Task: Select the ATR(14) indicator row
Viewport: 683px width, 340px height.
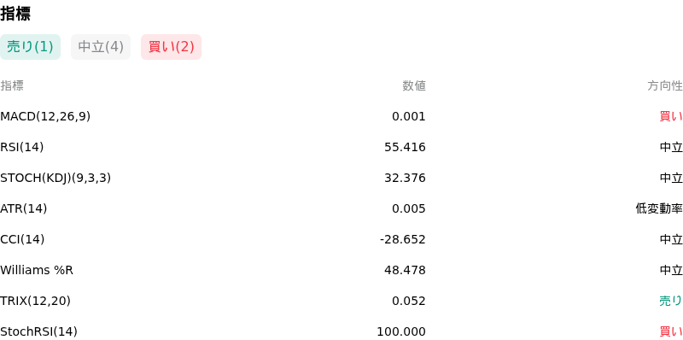Action: pyautogui.click(x=341, y=208)
